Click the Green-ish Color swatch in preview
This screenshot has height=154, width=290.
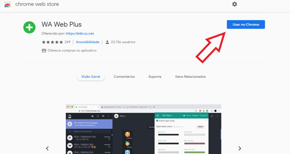click(195, 152)
